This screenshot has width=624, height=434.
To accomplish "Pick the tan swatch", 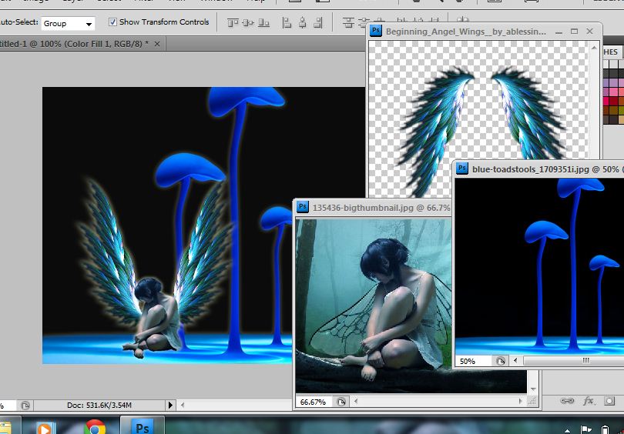I will [x=620, y=119].
